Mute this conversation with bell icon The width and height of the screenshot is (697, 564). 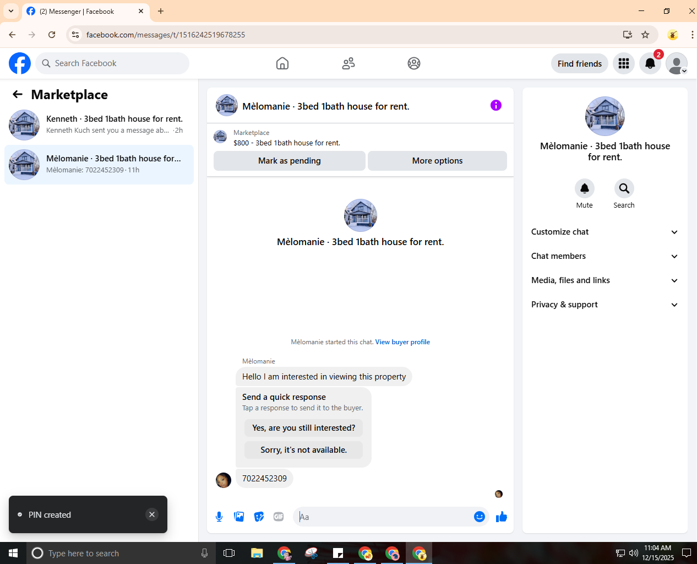tap(585, 188)
